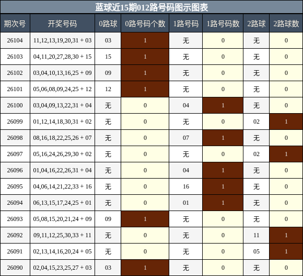The height and width of the screenshot is (276, 303).
Task: Click issue number 26100
Action: pyautogui.click(x=15, y=105)
